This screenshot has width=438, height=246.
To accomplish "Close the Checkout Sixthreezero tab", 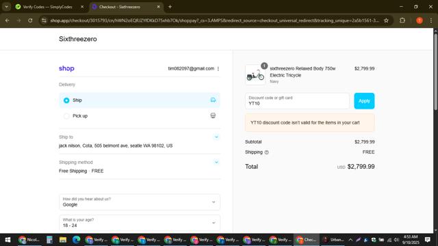I will [158, 7].
